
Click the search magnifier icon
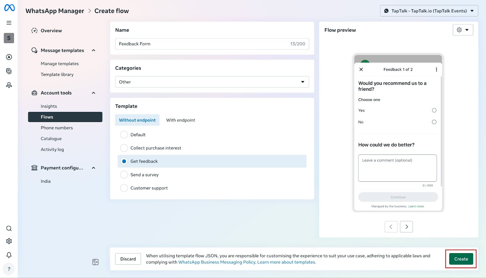tap(9, 229)
